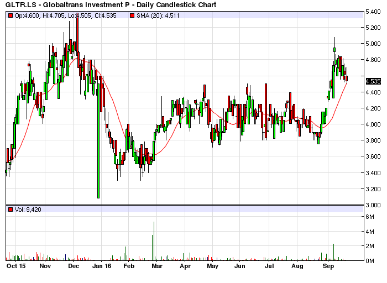This screenshot has width=387, height=283.
Task: Click the September green volume spike above 2M
Action: point(333,252)
